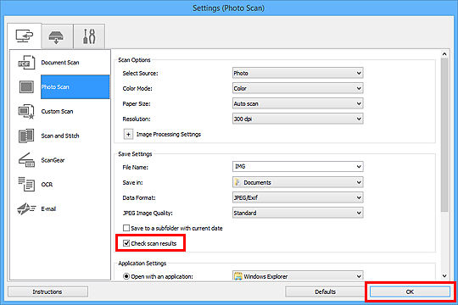Open the Scan from a Computer tab
Viewport: 458px width, 305px height.
[25, 36]
